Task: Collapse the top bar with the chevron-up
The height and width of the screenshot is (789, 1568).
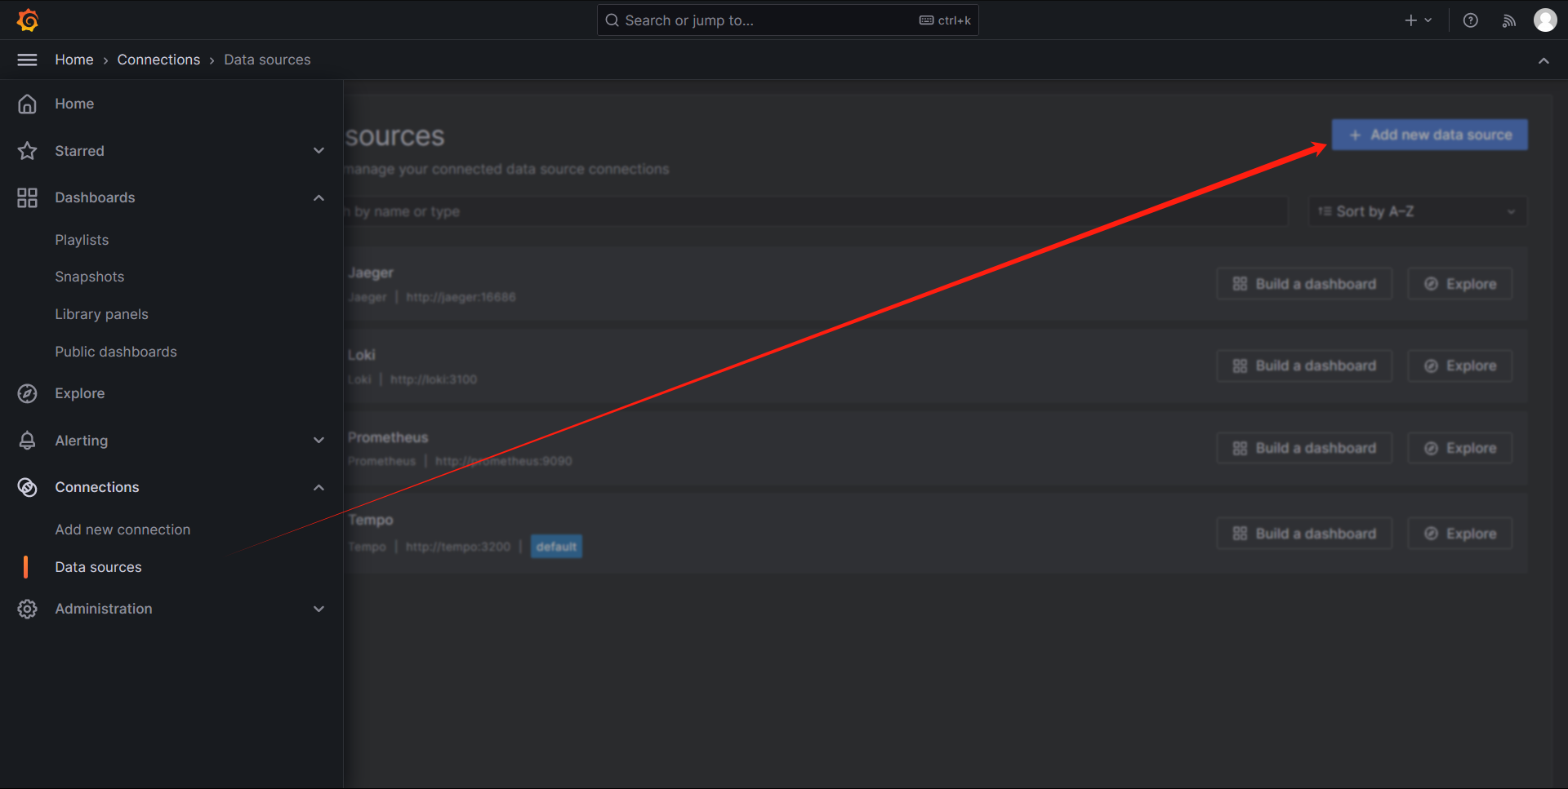Action: 1543,60
